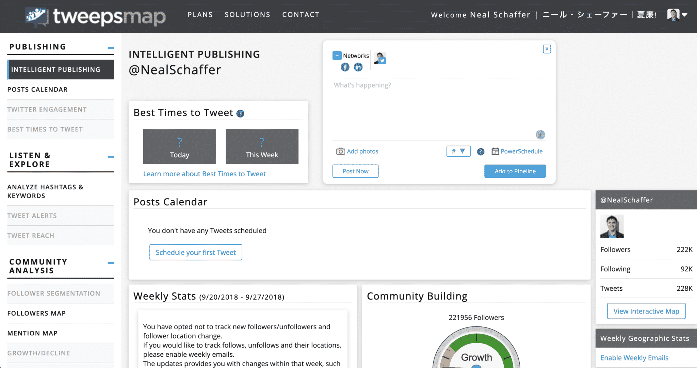Screen dimensions: 697x368
Task: Select the LinkedIn network icon
Action: point(358,67)
